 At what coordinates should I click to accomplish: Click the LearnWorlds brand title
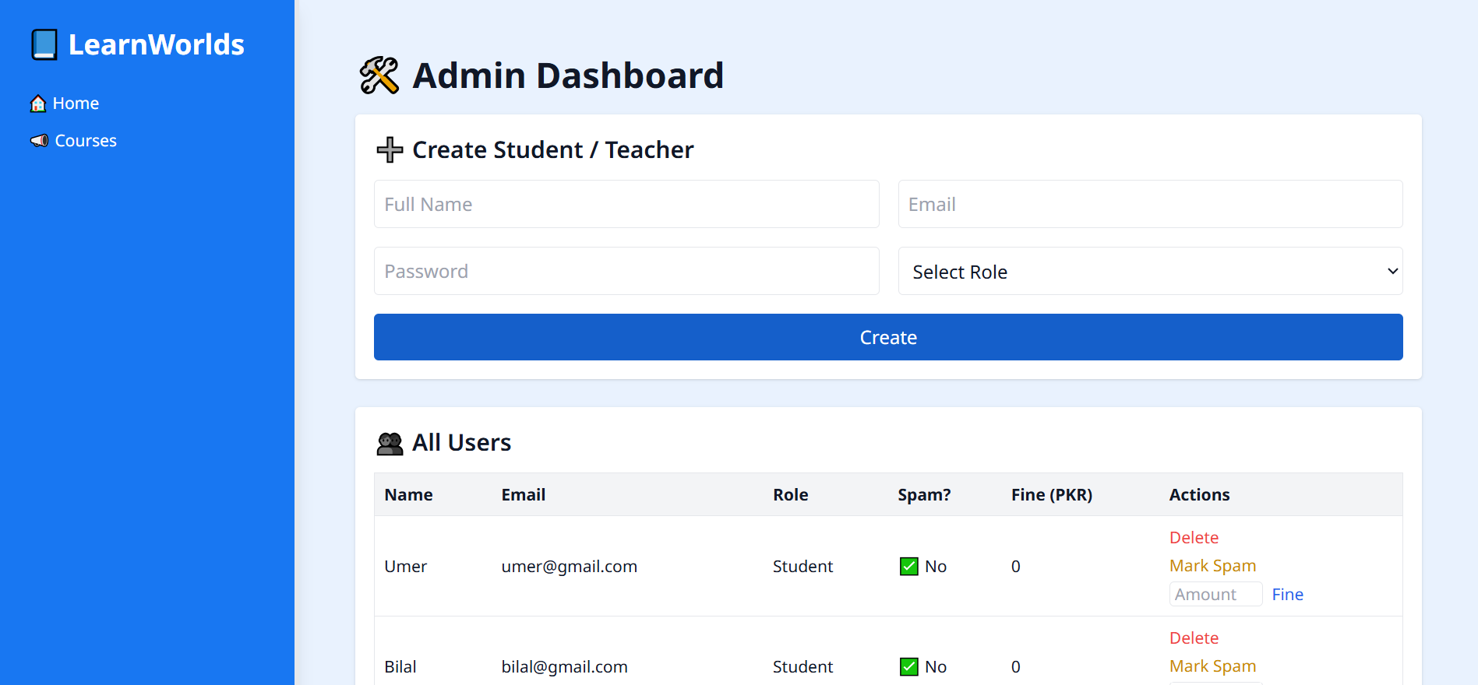[x=157, y=44]
